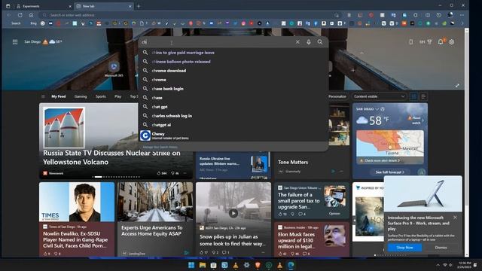
Task: Open the browser Settings and more menu
Action: pos(462,15)
